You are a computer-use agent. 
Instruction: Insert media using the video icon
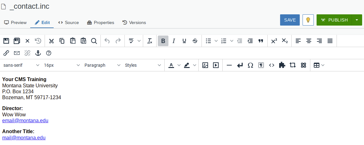tap(216, 65)
